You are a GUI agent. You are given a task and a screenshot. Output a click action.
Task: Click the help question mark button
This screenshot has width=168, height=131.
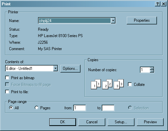pyautogui.click(x=158, y=4)
